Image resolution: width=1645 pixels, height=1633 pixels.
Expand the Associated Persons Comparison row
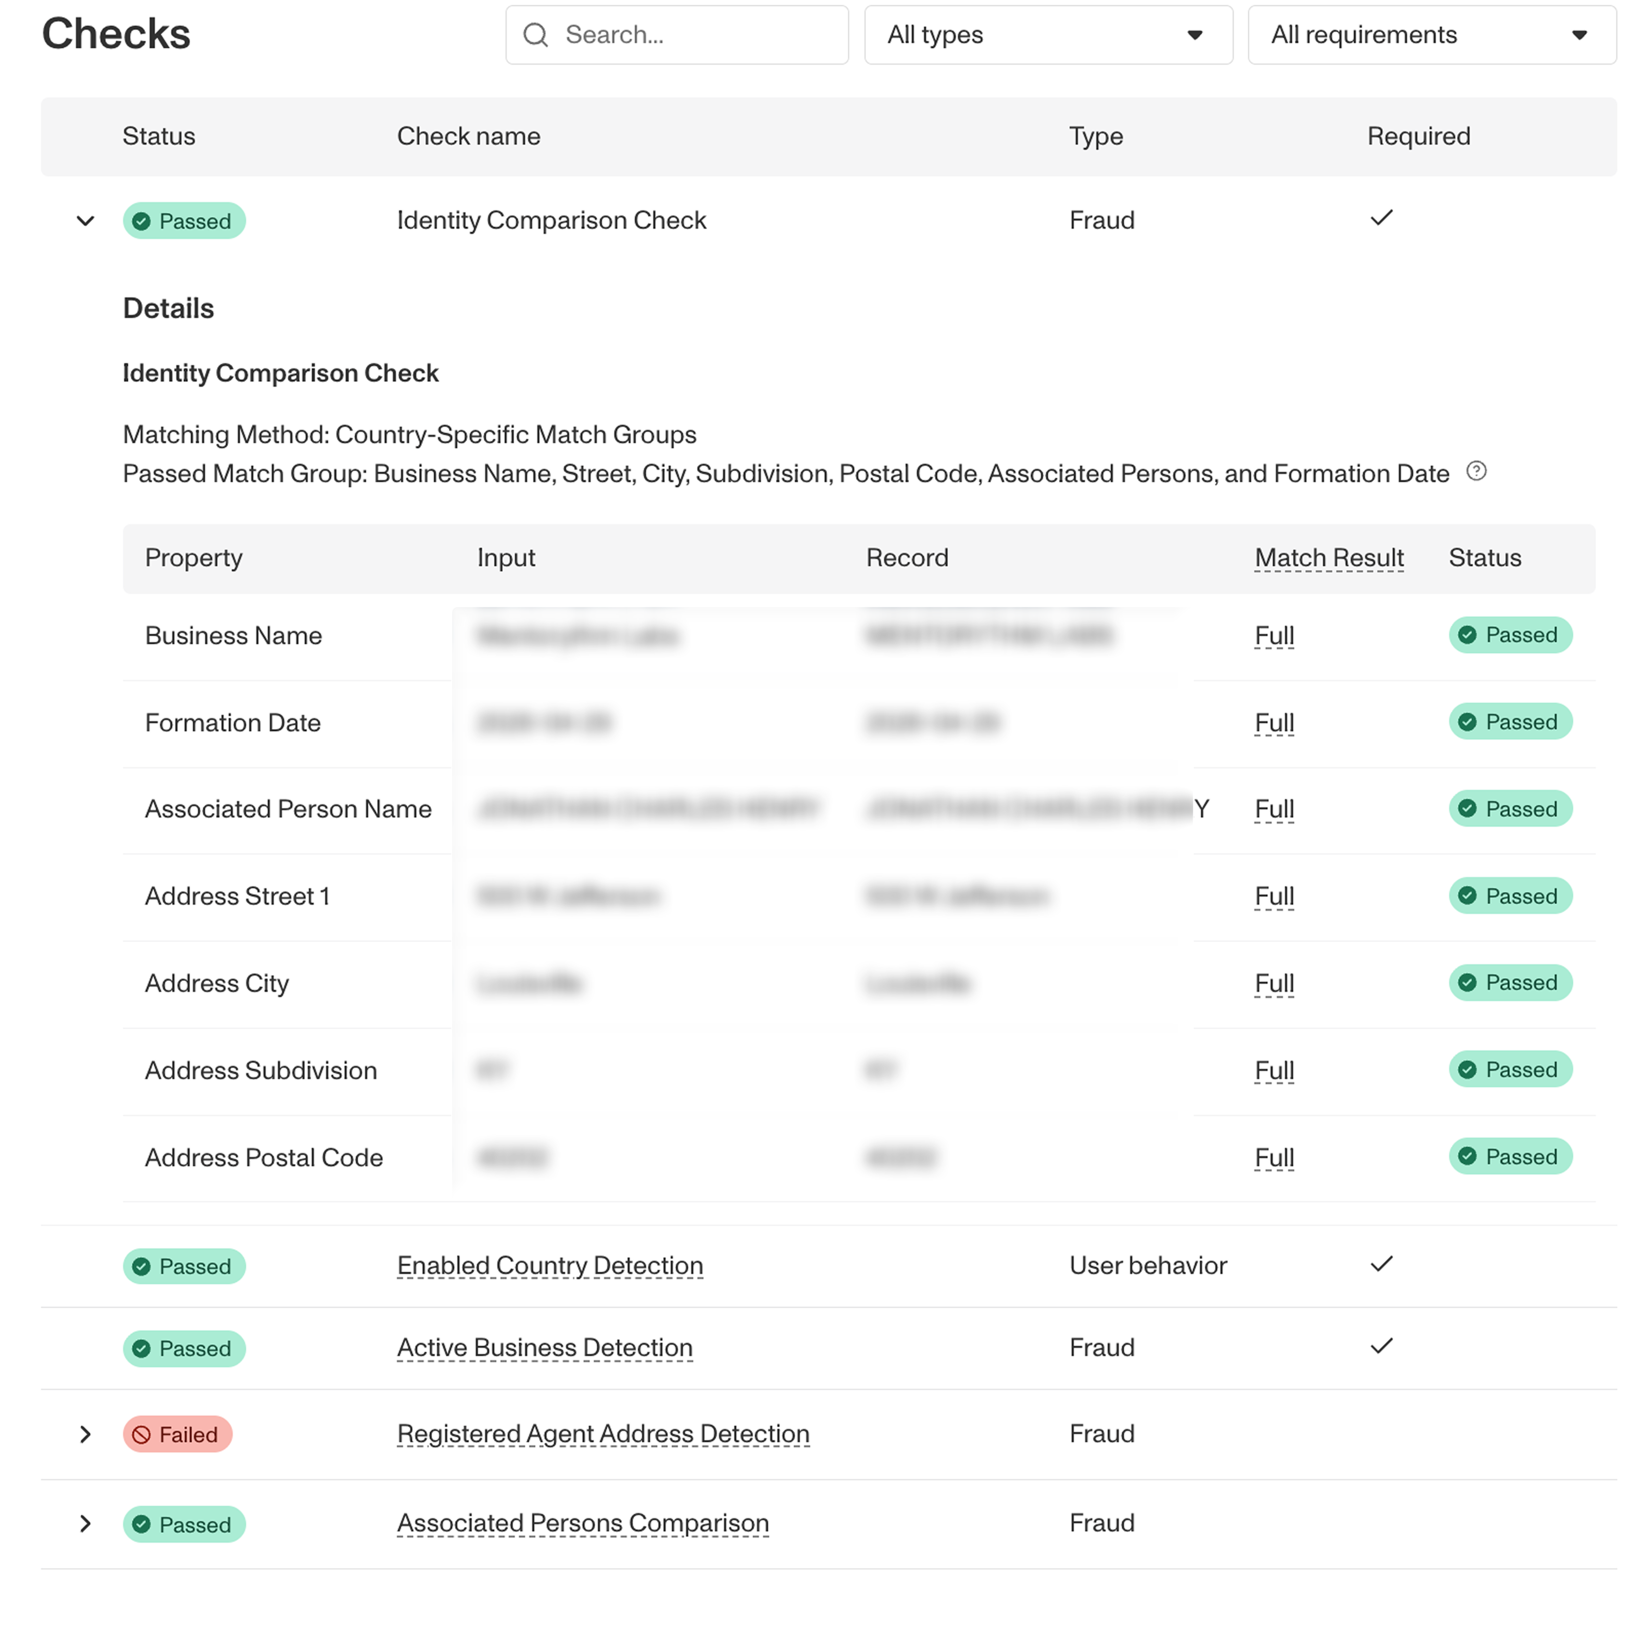(85, 1524)
